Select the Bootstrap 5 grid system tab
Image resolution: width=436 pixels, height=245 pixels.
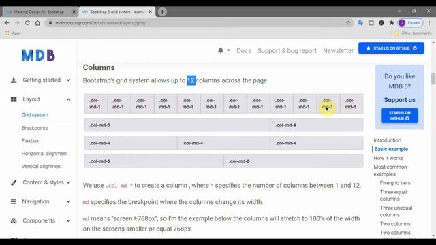click(x=117, y=12)
